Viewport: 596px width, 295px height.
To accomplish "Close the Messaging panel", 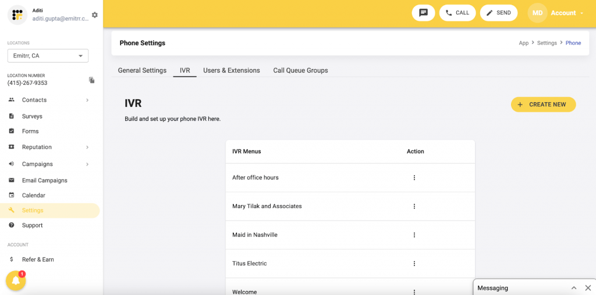I will [588, 288].
